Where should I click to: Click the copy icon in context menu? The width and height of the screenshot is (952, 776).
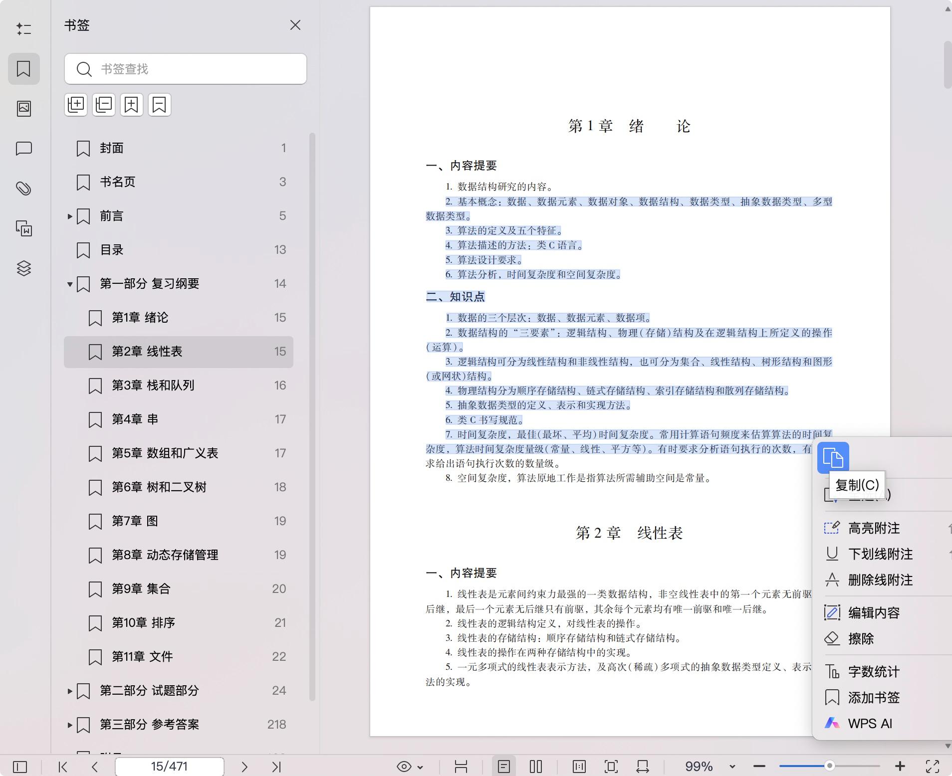click(833, 457)
